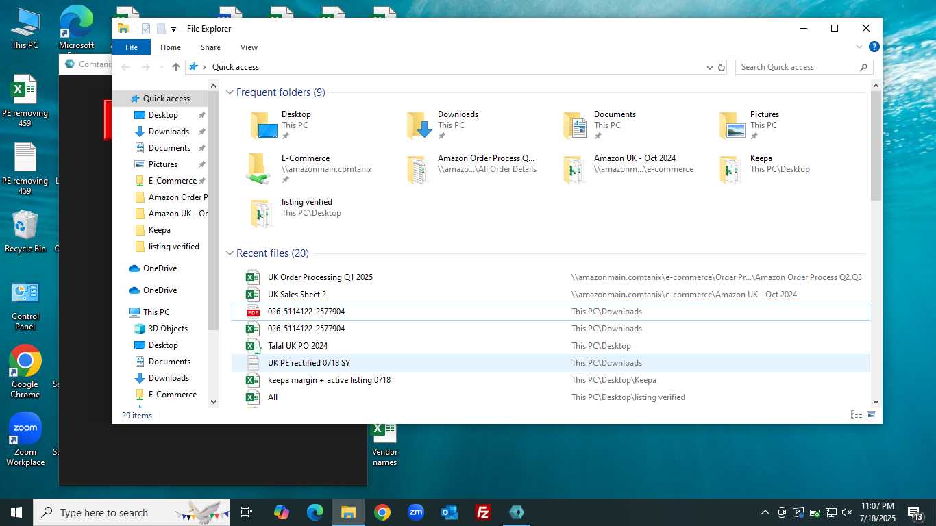936x526 pixels.
Task: Open the notification center icon
Action: [915, 512]
